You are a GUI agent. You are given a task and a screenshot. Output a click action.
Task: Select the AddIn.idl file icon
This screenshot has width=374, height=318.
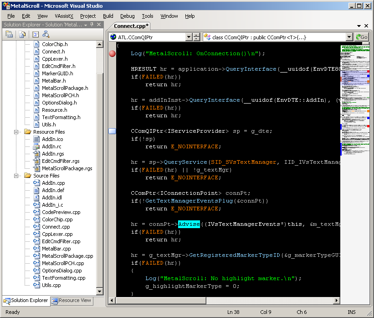click(36, 198)
